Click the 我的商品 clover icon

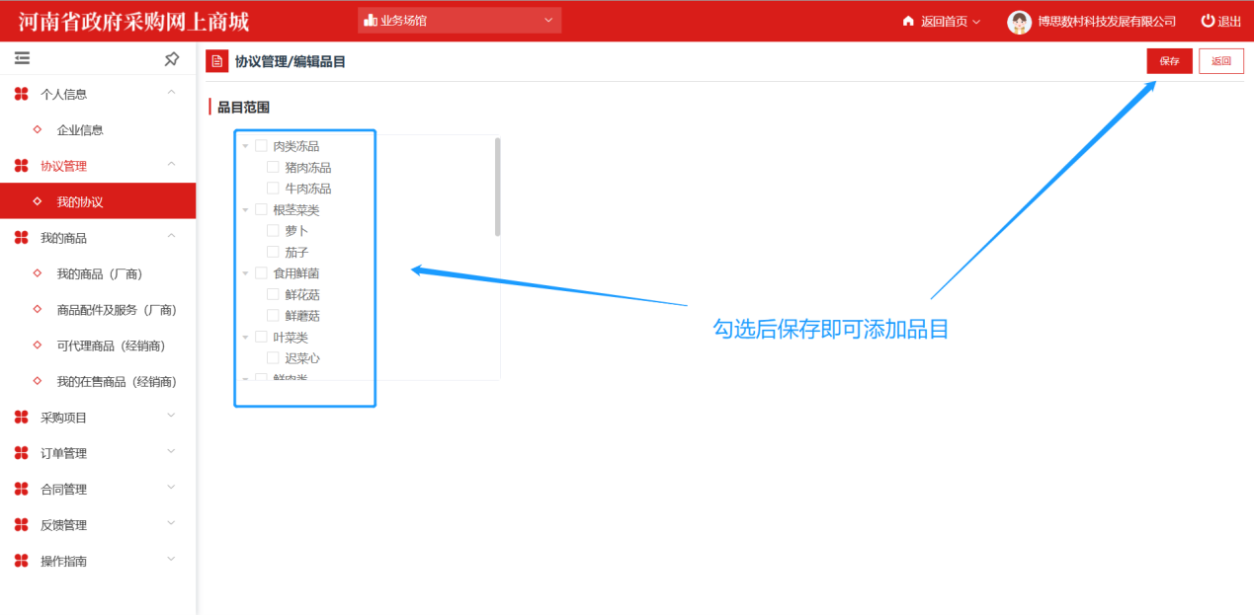click(22, 238)
